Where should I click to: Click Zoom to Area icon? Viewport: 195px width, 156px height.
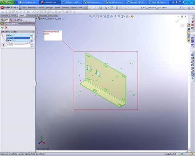[94, 16]
